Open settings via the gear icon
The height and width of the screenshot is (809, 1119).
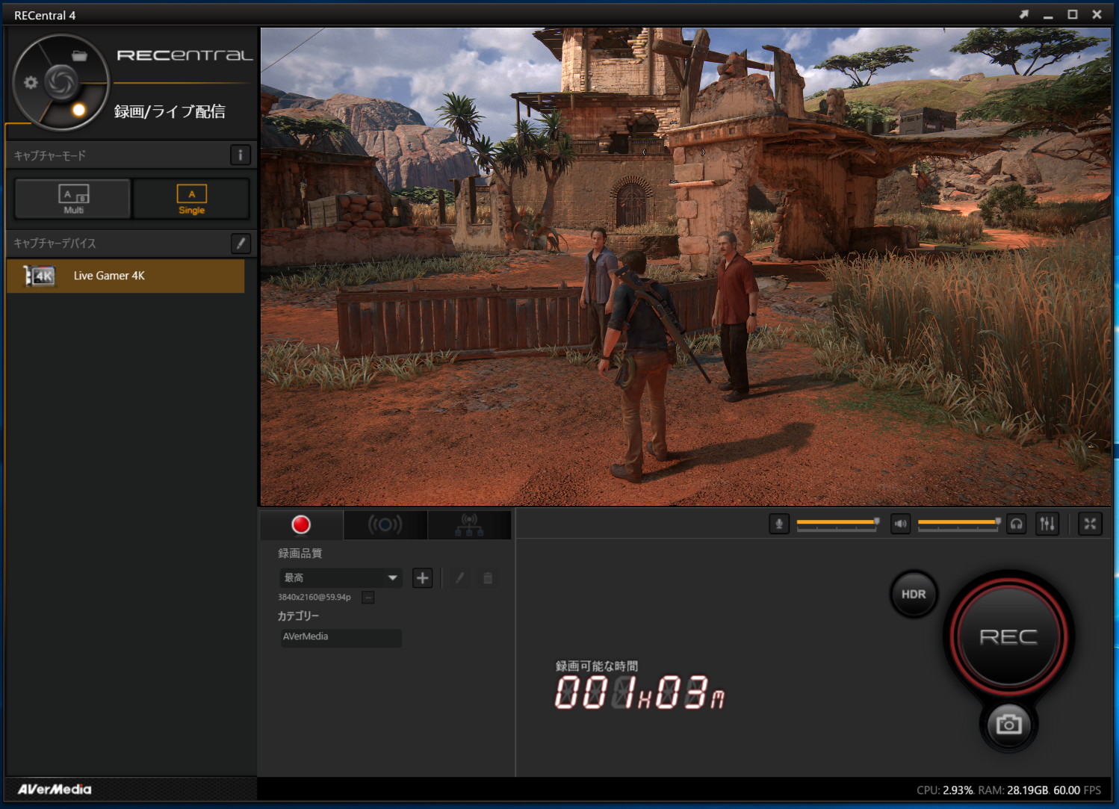(31, 82)
